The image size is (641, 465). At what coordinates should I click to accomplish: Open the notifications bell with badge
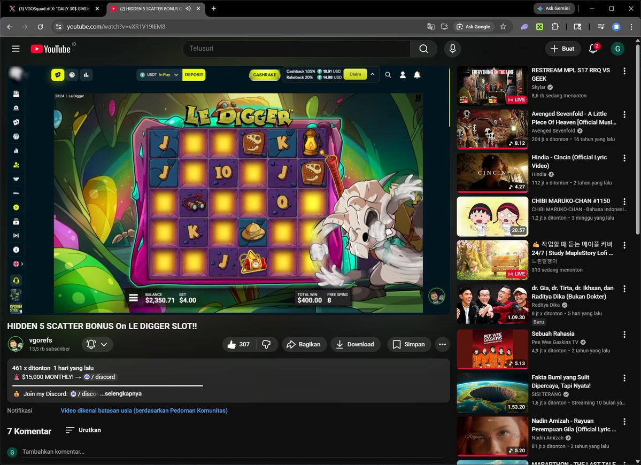pos(593,49)
